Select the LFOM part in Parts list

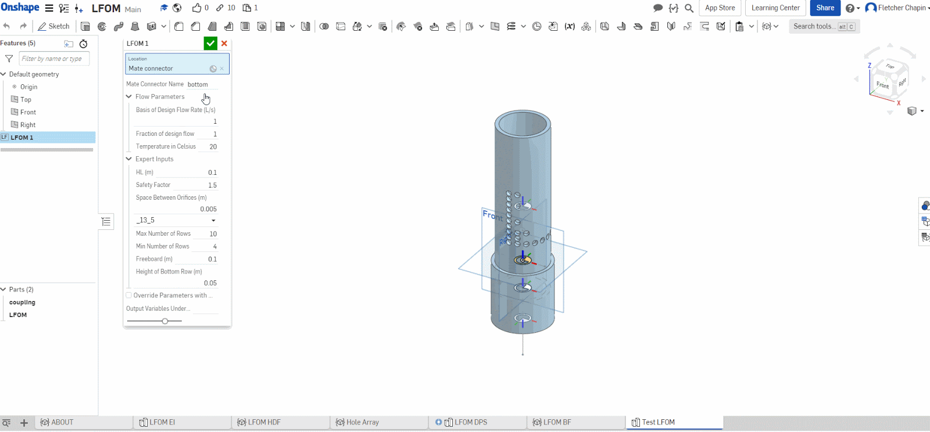coord(18,315)
